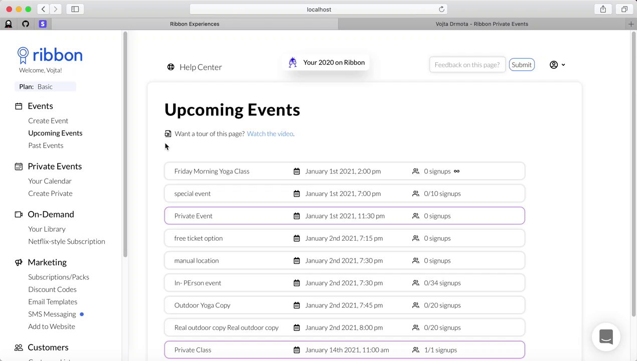Click the Marketing megaphone icon
The height and width of the screenshot is (361, 637).
point(19,263)
